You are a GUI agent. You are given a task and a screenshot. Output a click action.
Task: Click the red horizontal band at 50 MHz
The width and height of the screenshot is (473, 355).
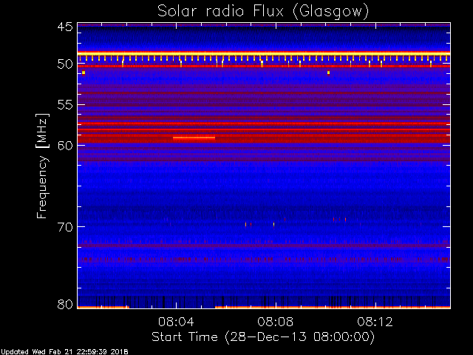(x=263, y=66)
